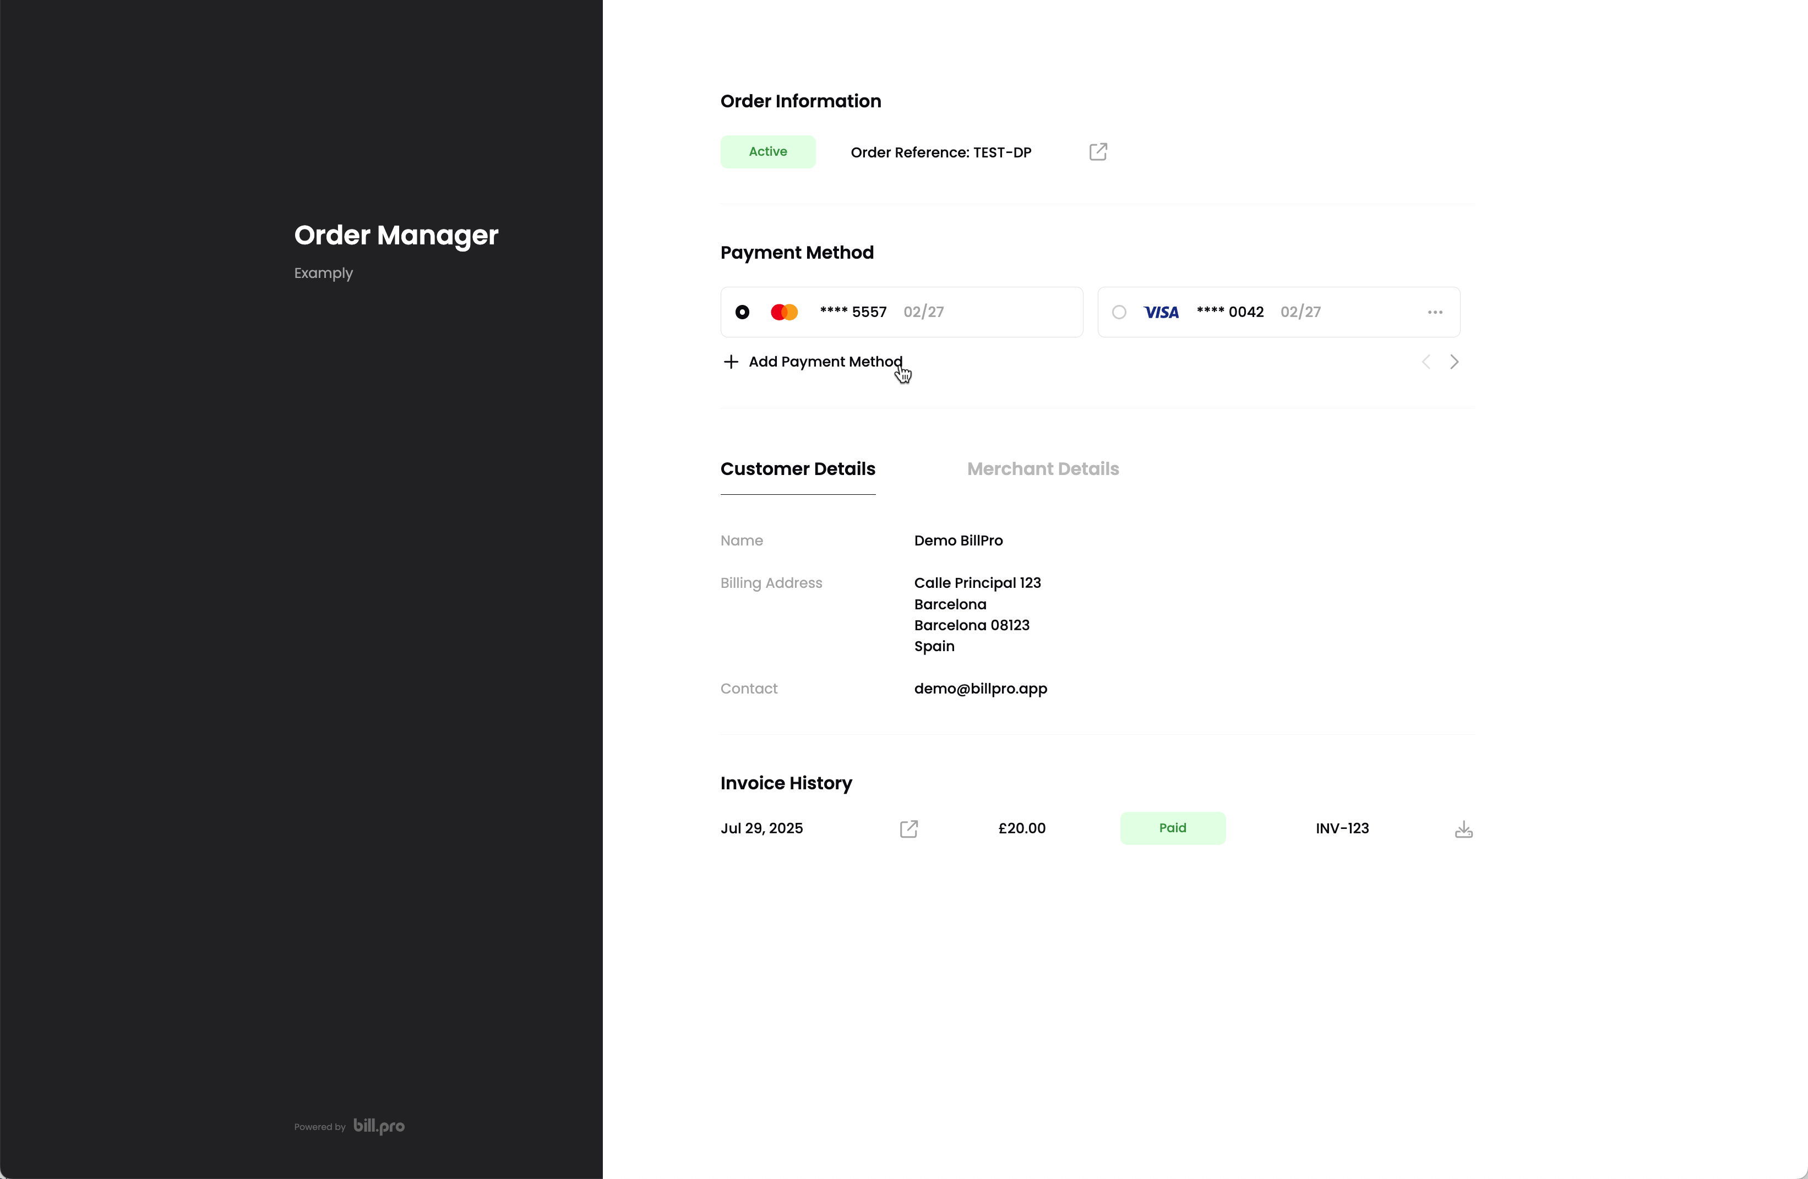Screen dimensions: 1808x1179
Task: Select Mastercard ending 5557 radio button
Action: (742, 312)
